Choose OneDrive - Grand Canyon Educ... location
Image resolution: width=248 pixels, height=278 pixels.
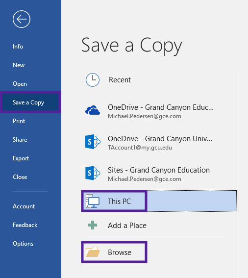click(161, 107)
